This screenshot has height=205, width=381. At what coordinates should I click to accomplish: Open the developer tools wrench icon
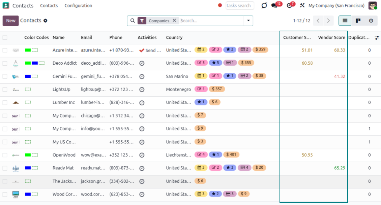[x=302, y=6]
